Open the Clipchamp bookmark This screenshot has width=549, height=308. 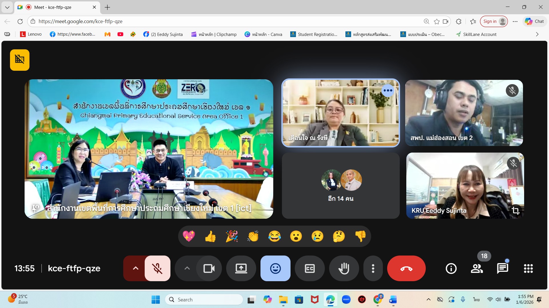(214, 34)
